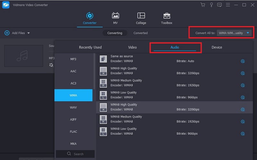Open the Convert All to dropdown
This screenshot has width=257, height=160.
(234, 33)
